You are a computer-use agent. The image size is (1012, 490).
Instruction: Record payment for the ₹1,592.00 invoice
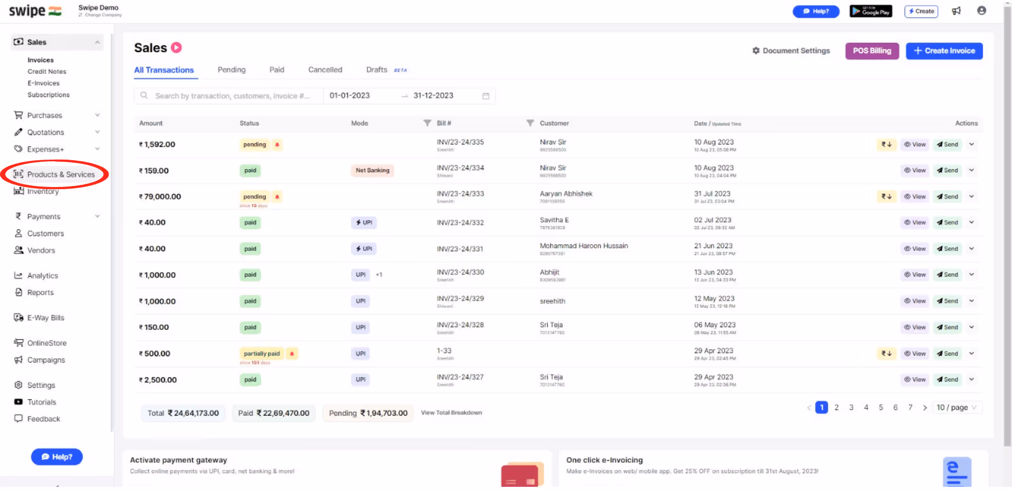(x=887, y=144)
